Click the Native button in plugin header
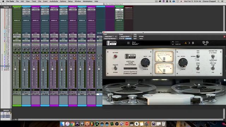 [x=141, y=38]
